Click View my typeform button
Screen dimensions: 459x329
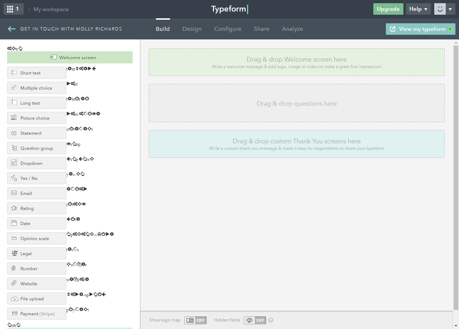click(x=420, y=29)
